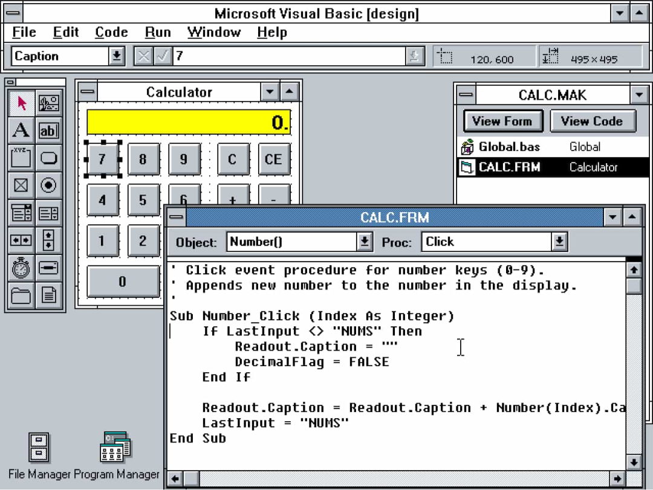
Task: Select the List Box tool
Action: click(49, 213)
